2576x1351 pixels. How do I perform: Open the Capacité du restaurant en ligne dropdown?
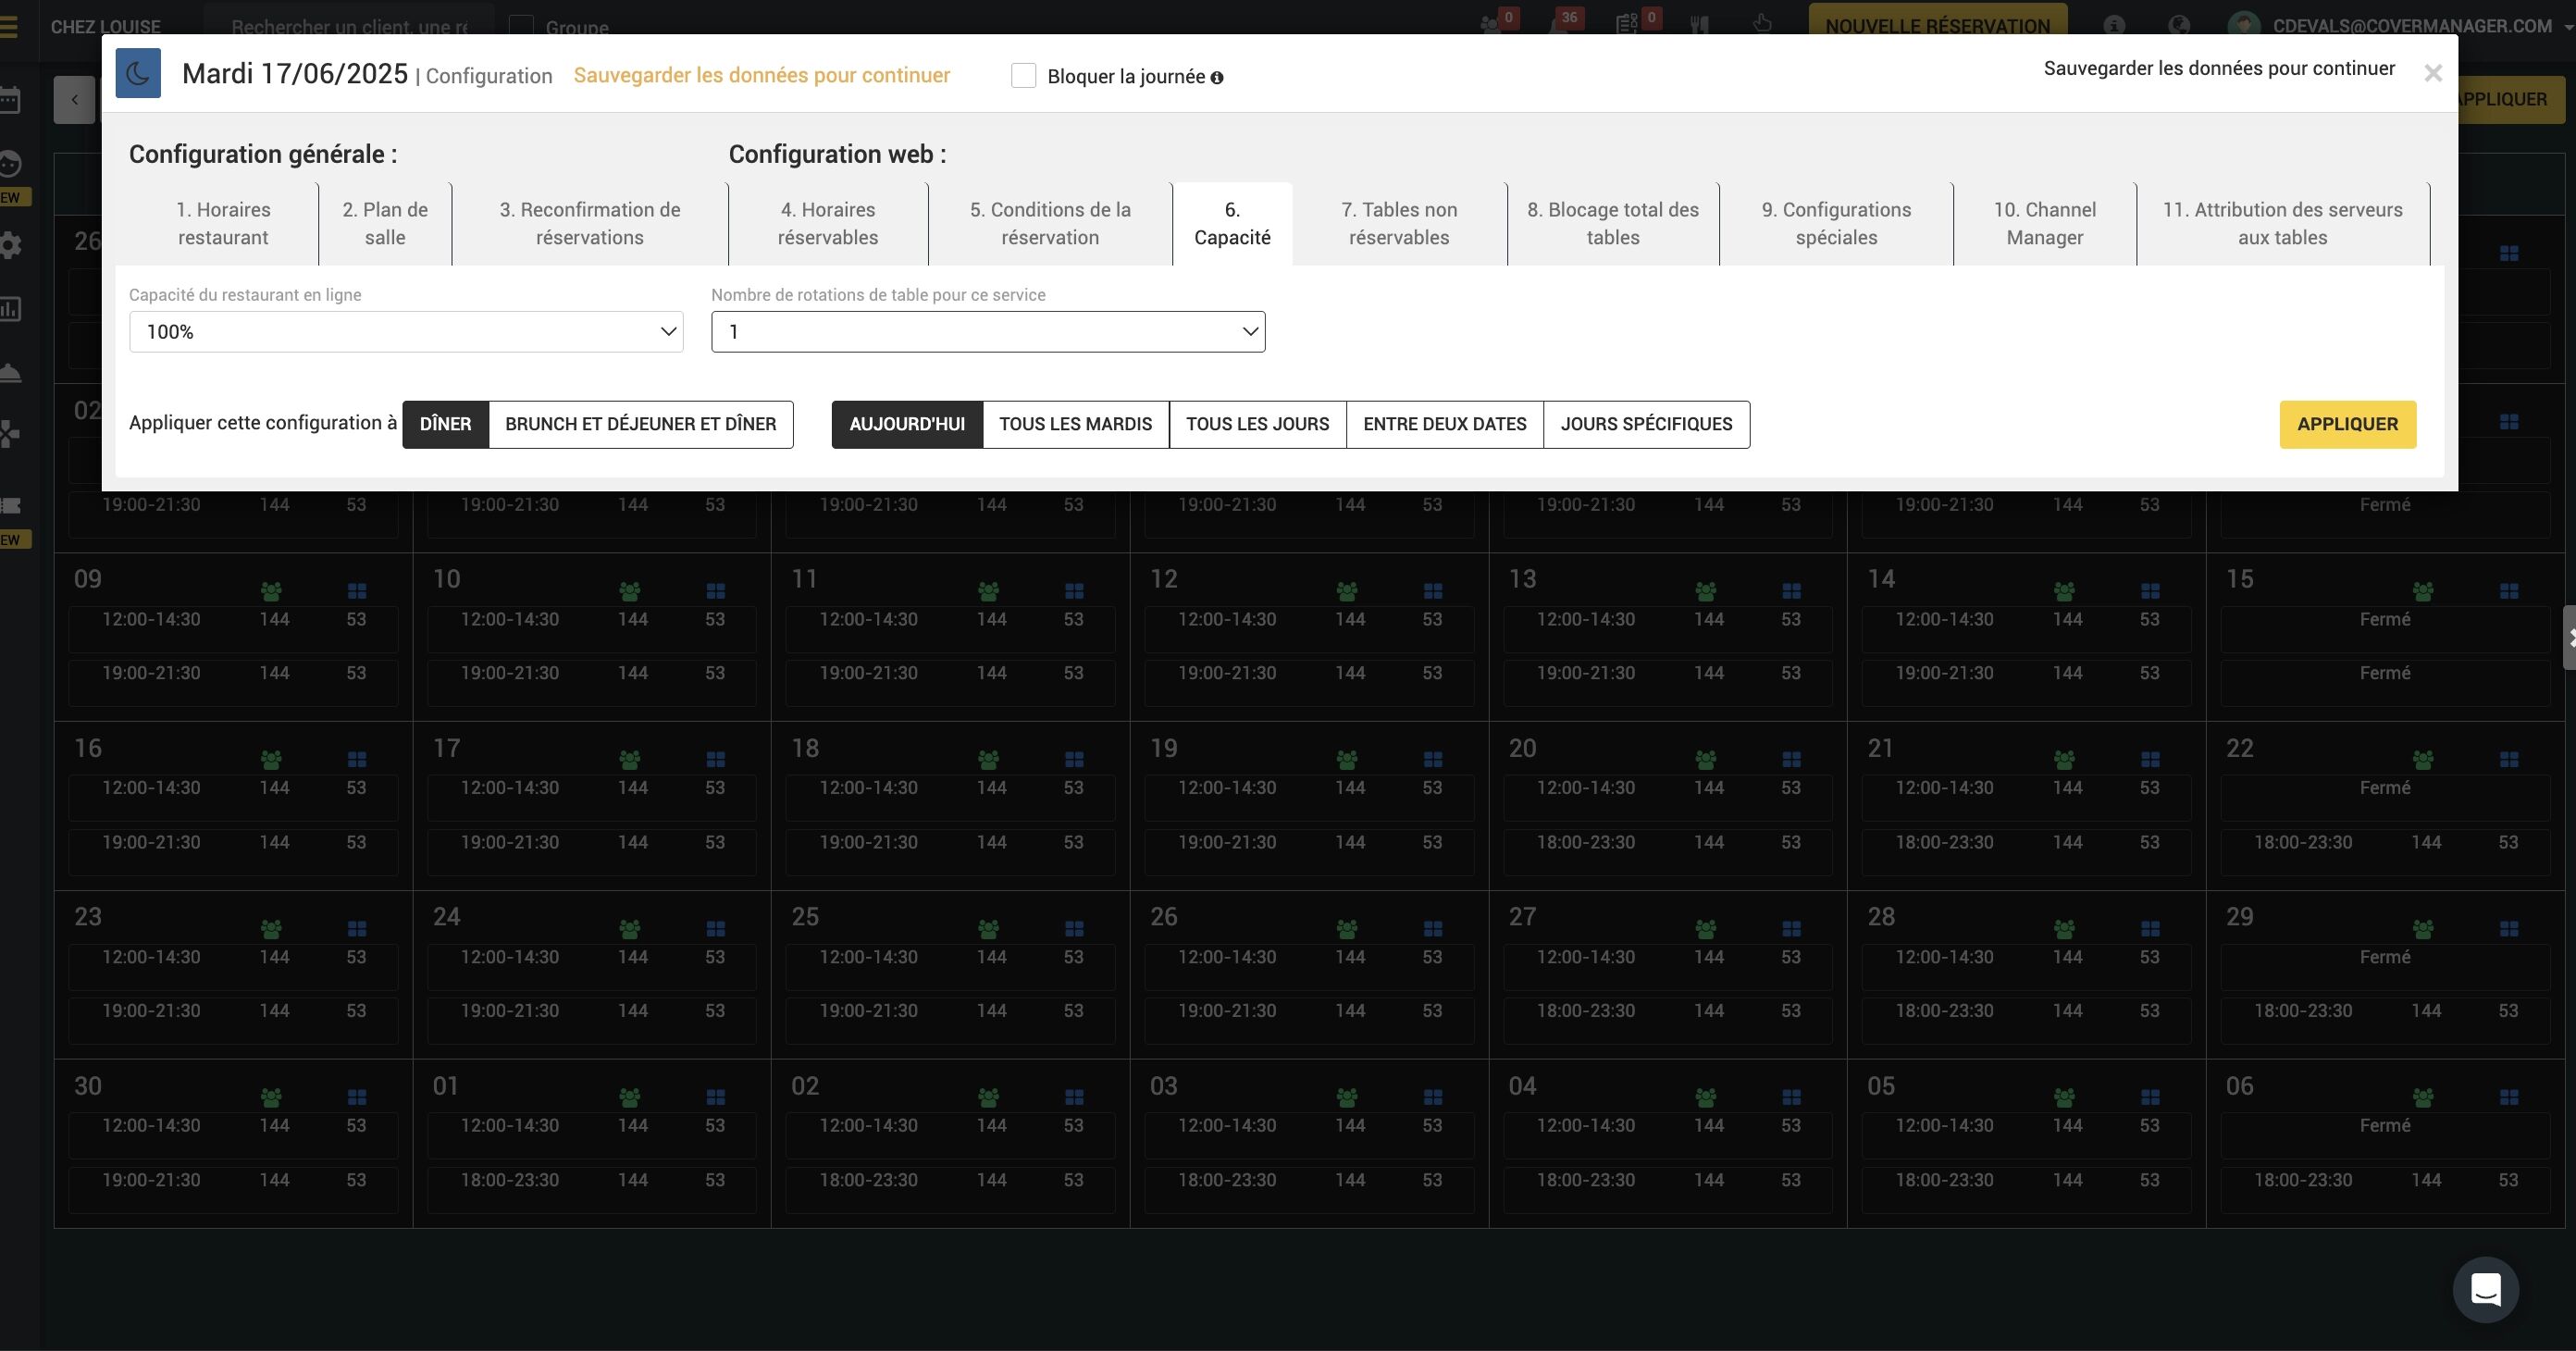406,332
